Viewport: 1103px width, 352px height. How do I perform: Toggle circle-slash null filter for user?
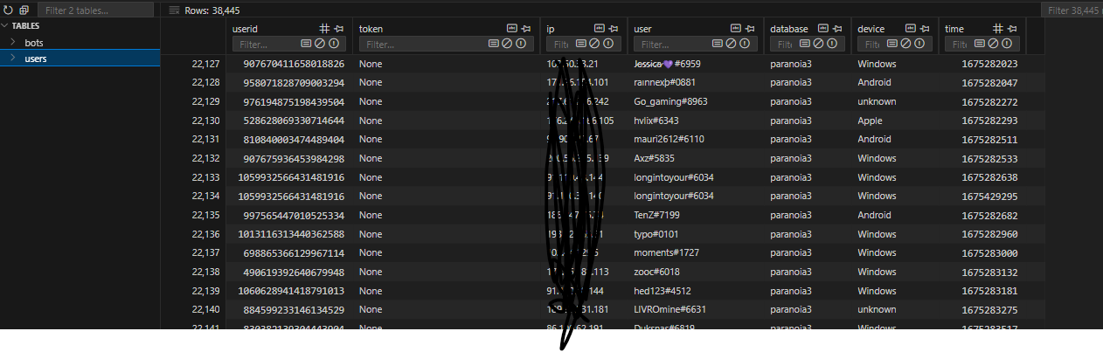coord(732,44)
